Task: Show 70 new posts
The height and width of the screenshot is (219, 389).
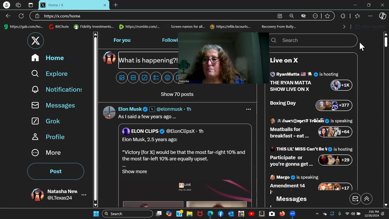Action: click(177, 94)
